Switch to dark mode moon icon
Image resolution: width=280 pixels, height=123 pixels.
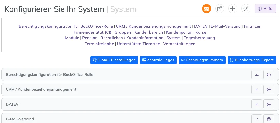click(246, 9)
